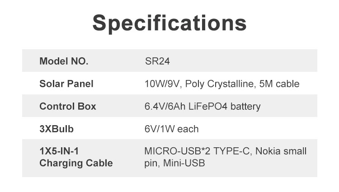Select the 3XBulb label
This screenshot has width=339, height=192.
point(56,129)
